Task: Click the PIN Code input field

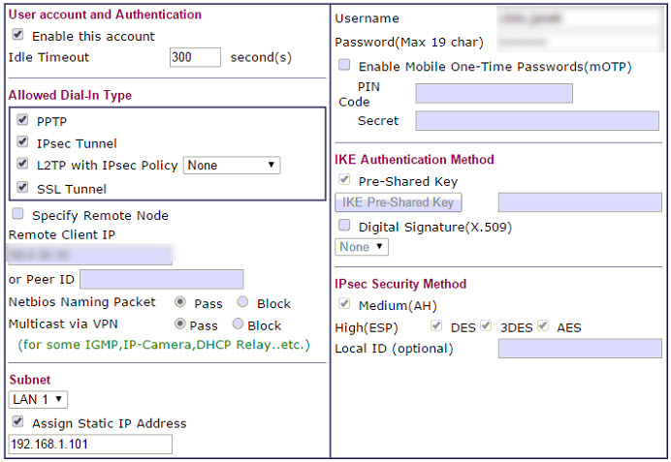Action: click(x=494, y=93)
